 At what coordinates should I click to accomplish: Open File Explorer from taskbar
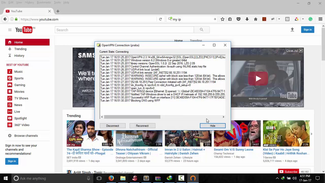[123, 178]
